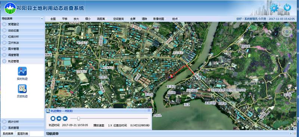This screenshot has width=299, height=137.
Task: Select the 测距离 measure tool
Action: click(x=101, y=19)
